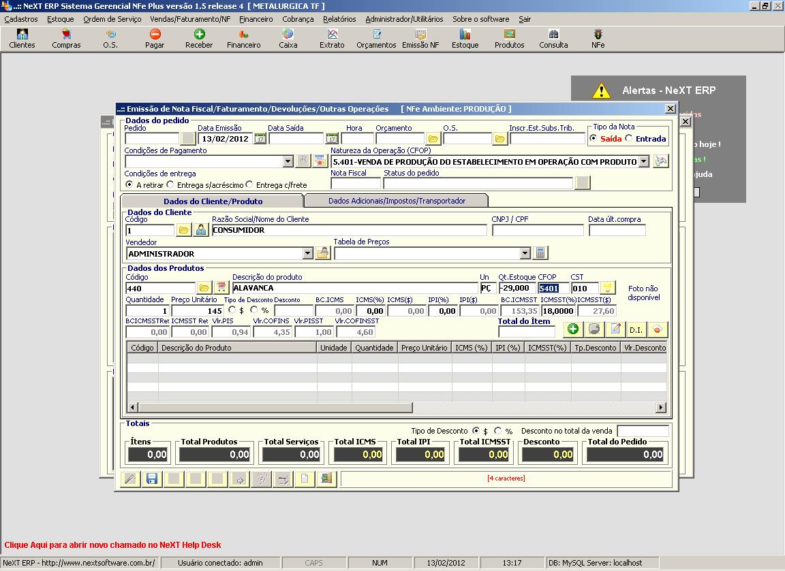Click the Pedido input field
The width and height of the screenshot is (785, 571).
coord(151,139)
